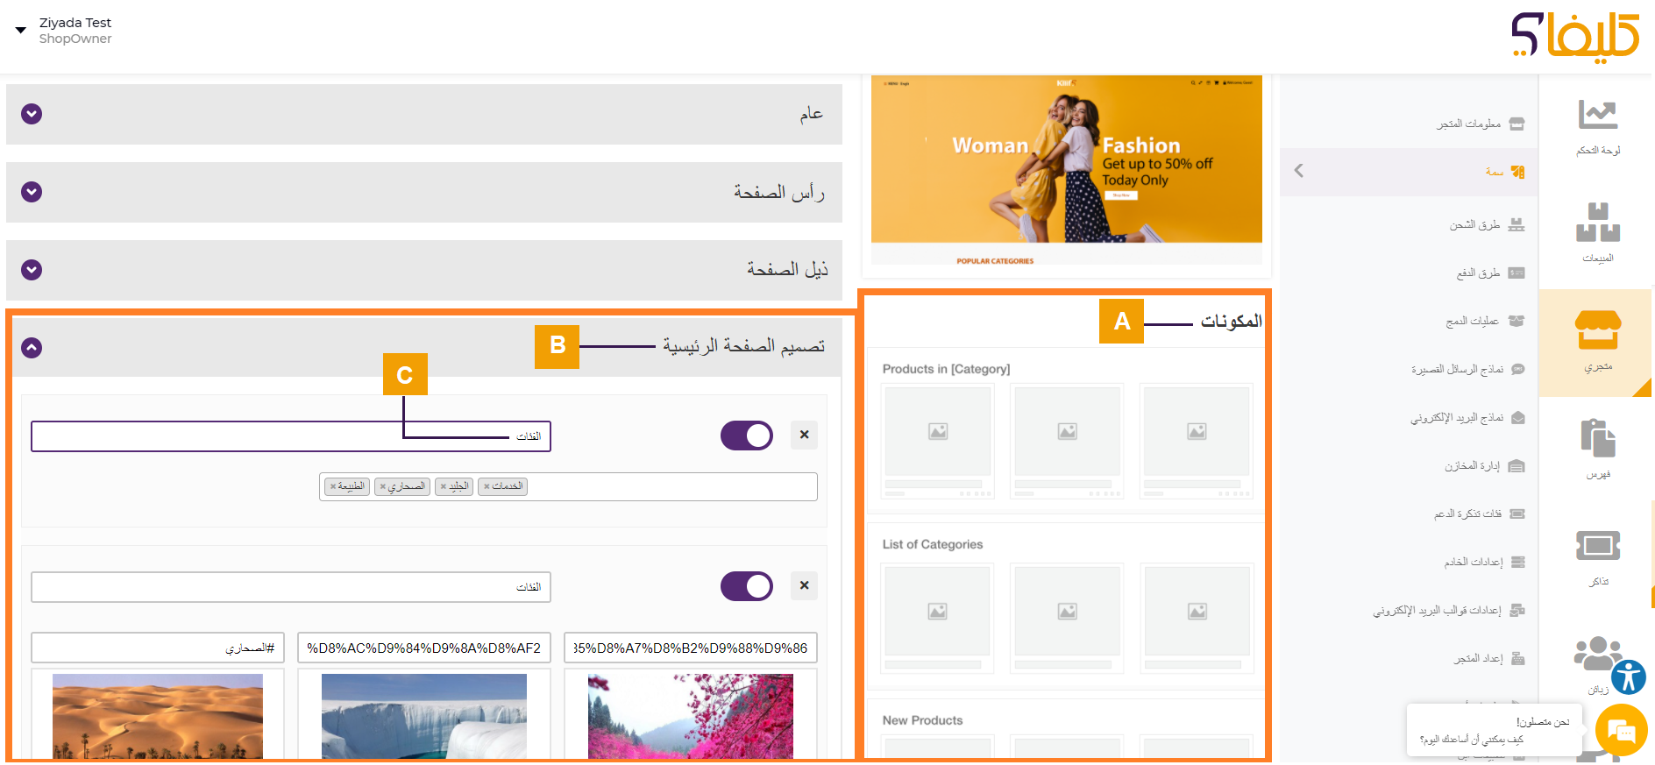Viewport: 1655px width, 765px height.
Task: Open إعدادات قوالب البريد الإلكتروني
Action: [1449, 611]
